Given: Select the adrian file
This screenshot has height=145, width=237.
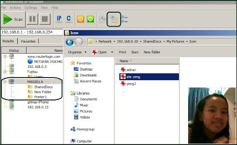Looking at the screenshot, I should (128, 70).
